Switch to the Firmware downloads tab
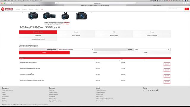 tap(95, 53)
